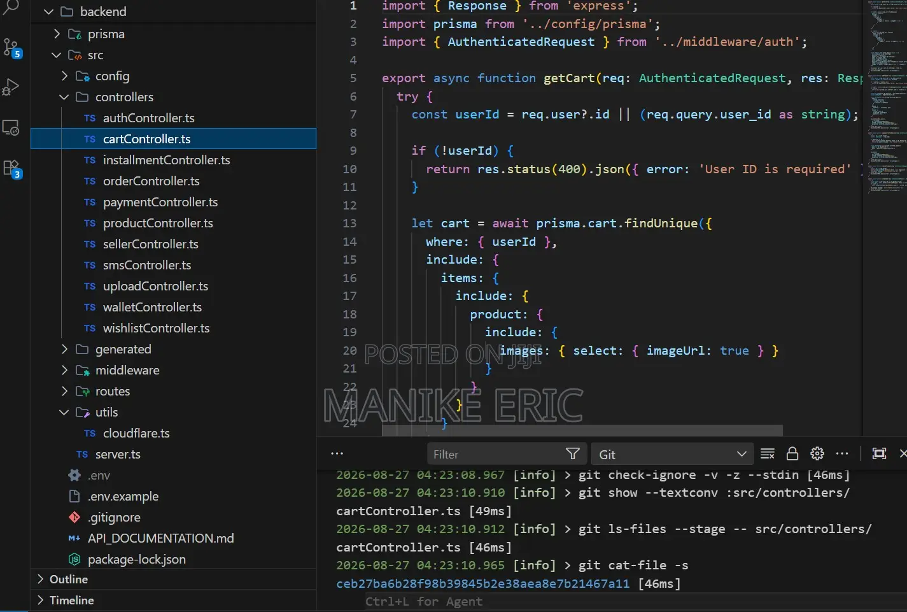This screenshot has width=907, height=612.
Task: Click TS icon of server.ts
Action: tap(82, 455)
